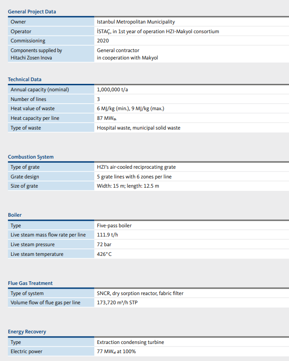Select the 87 MW heat capacity value
The width and height of the screenshot is (289, 361).
[107, 118]
